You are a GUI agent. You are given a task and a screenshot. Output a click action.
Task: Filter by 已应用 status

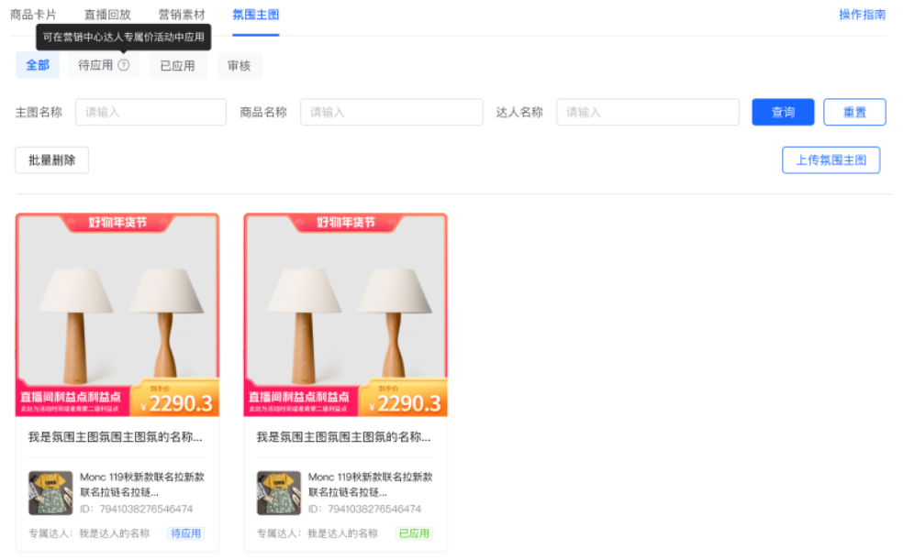[x=177, y=65]
